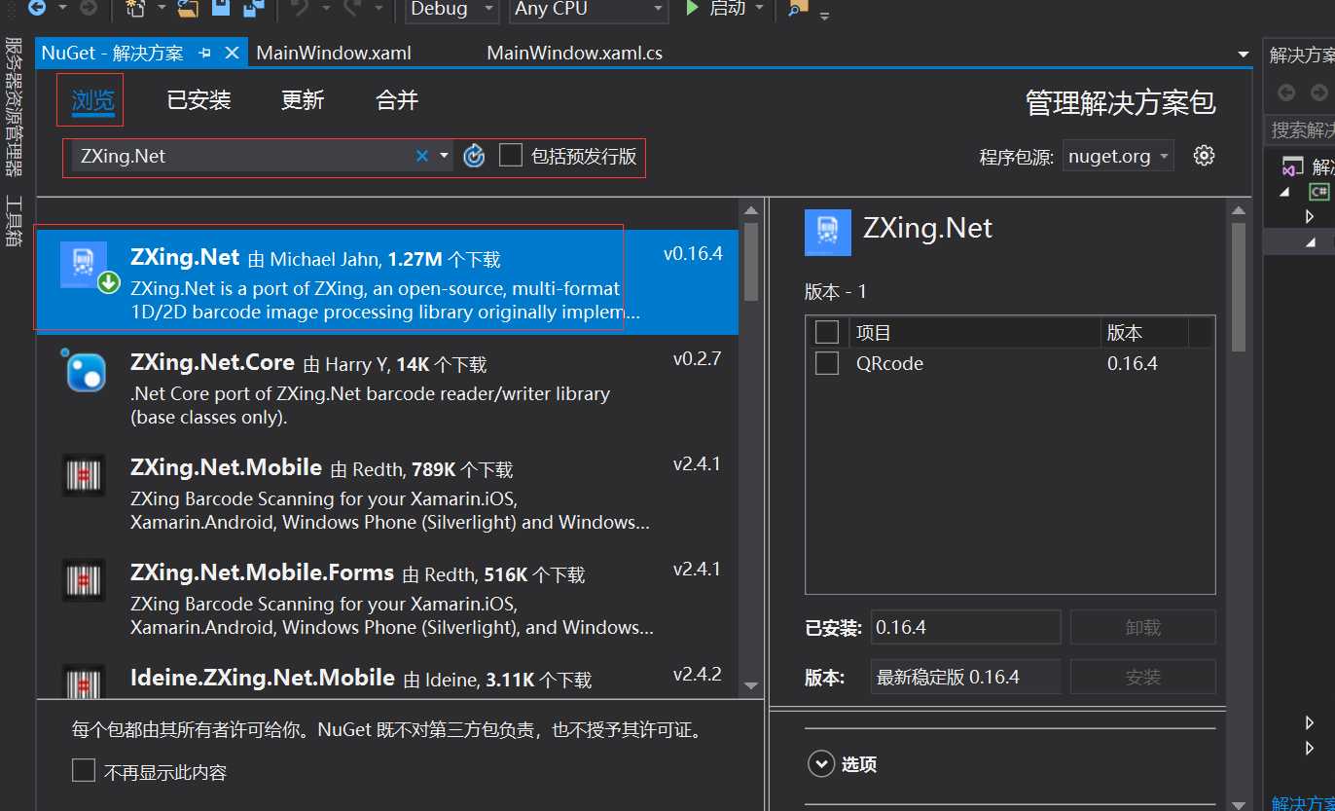
Task: Click the navigate forward arrow icon
Action: (x=88, y=8)
